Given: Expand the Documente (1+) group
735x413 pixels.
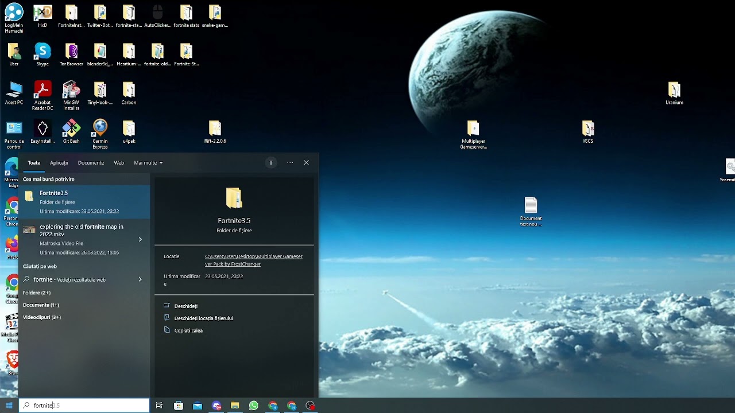Looking at the screenshot, I should pyautogui.click(x=41, y=305).
